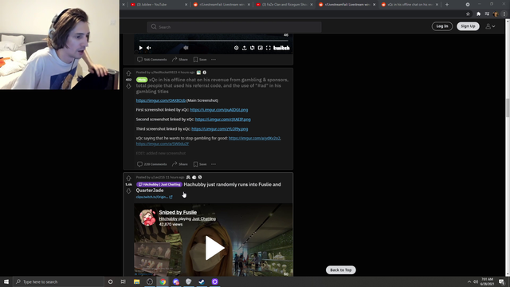The width and height of the screenshot is (510, 287).
Task: Click the clip loop icon in Twitch player
Action: pos(252,48)
